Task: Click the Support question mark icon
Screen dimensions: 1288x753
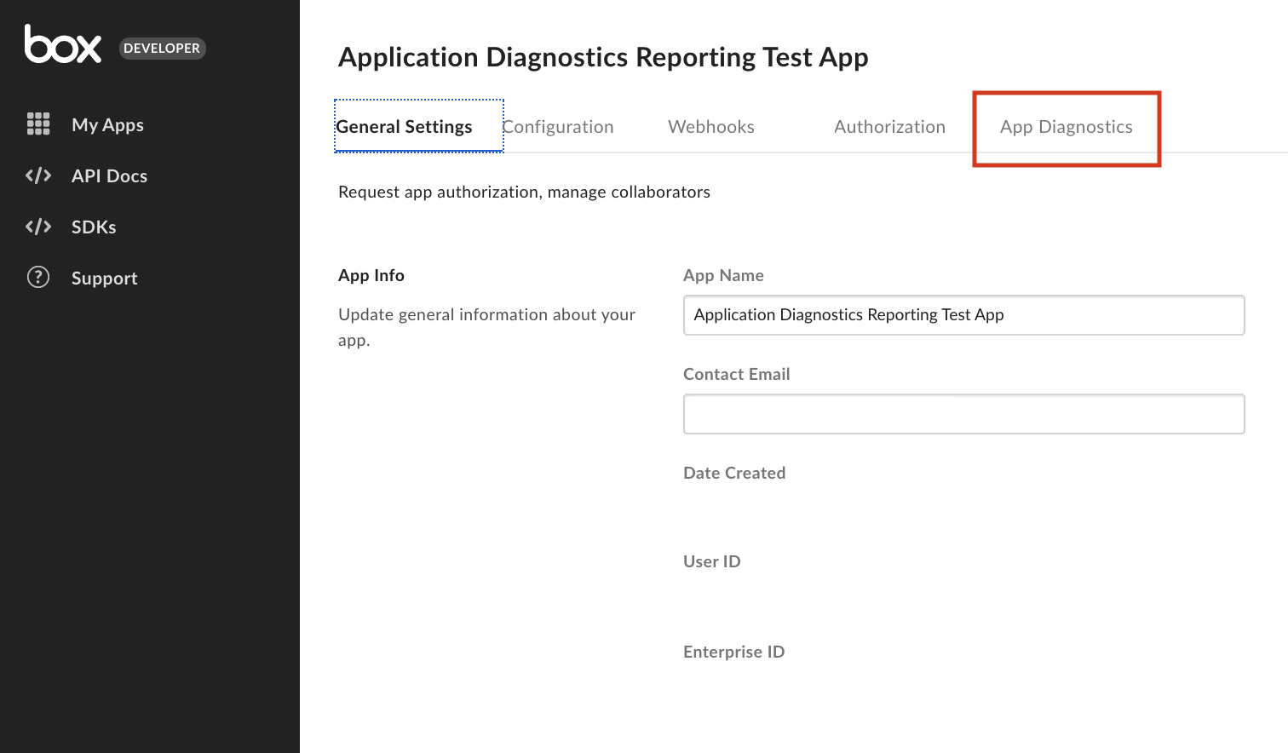Action: [x=38, y=278]
